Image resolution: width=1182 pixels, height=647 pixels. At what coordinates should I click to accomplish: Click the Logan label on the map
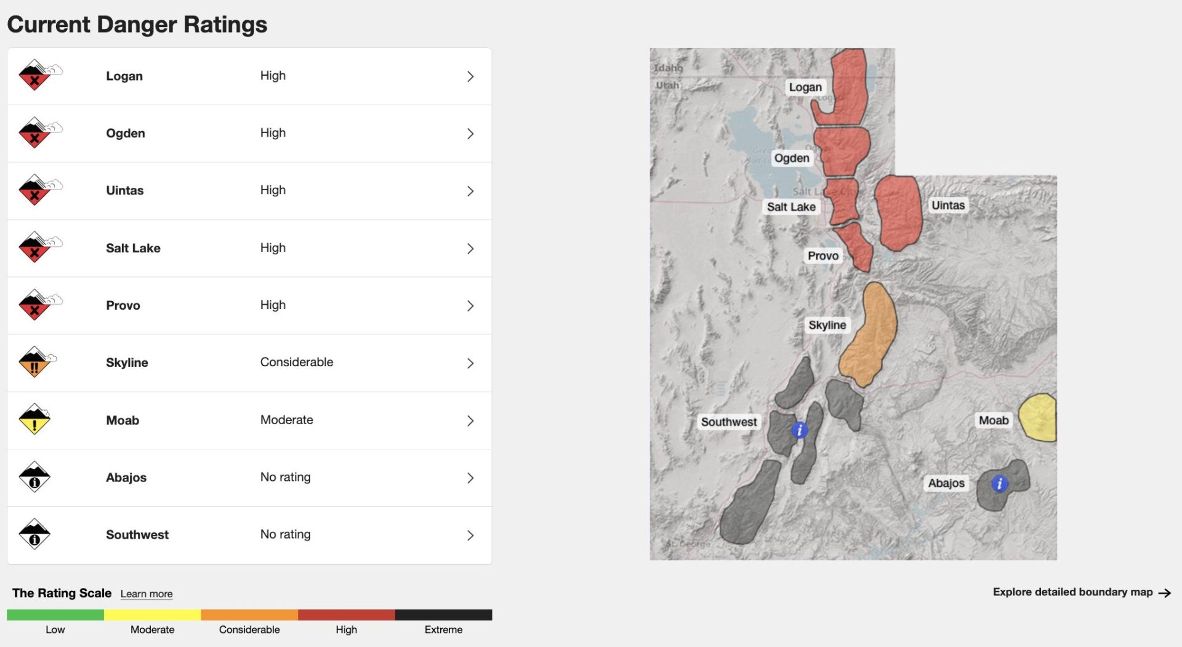pyautogui.click(x=805, y=87)
